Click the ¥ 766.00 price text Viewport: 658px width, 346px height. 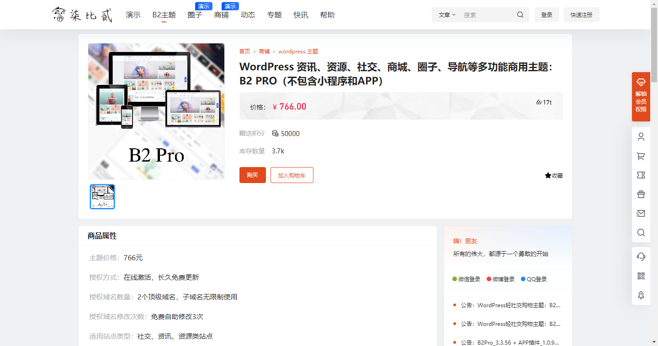[289, 106]
